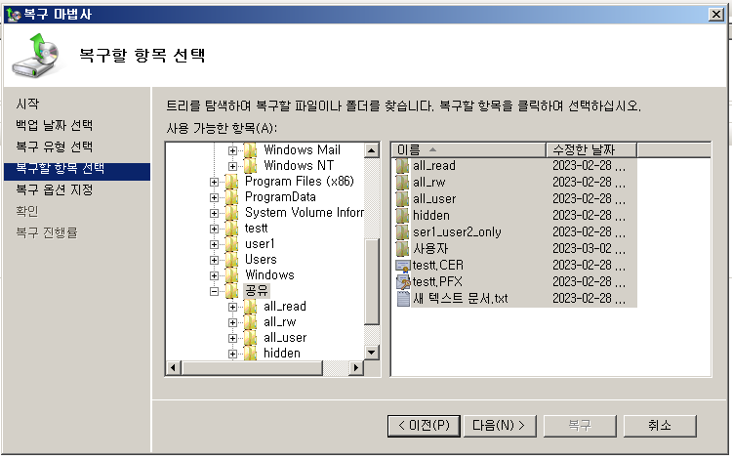Image resolution: width=732 pixels, height=460 pixels.
Task: Click the testt folder icon in tree
Action: point(232,229)
